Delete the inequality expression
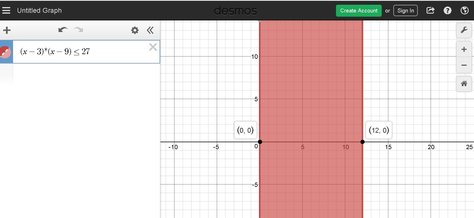 point(153,47)
